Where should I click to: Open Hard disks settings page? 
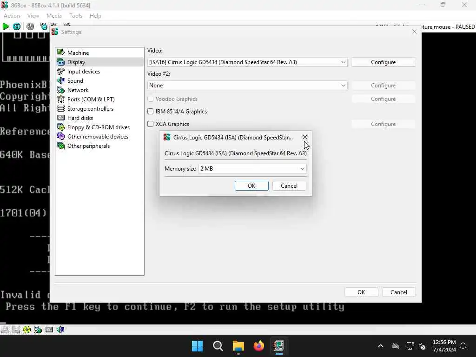click(x=99, y=118)
